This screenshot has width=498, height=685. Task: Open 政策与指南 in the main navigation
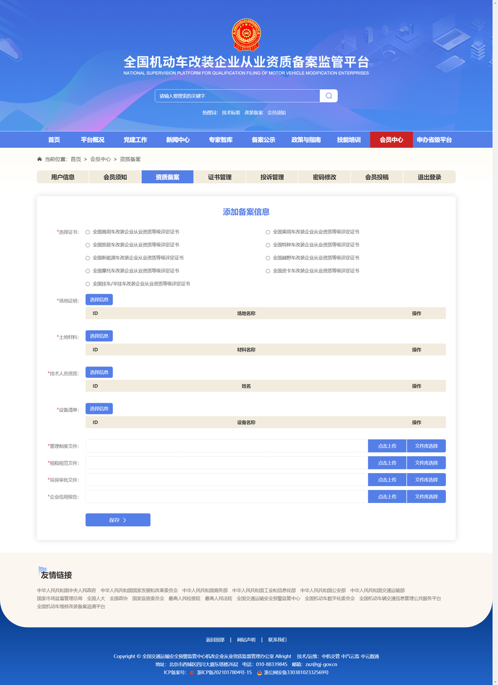coord(306,140)
